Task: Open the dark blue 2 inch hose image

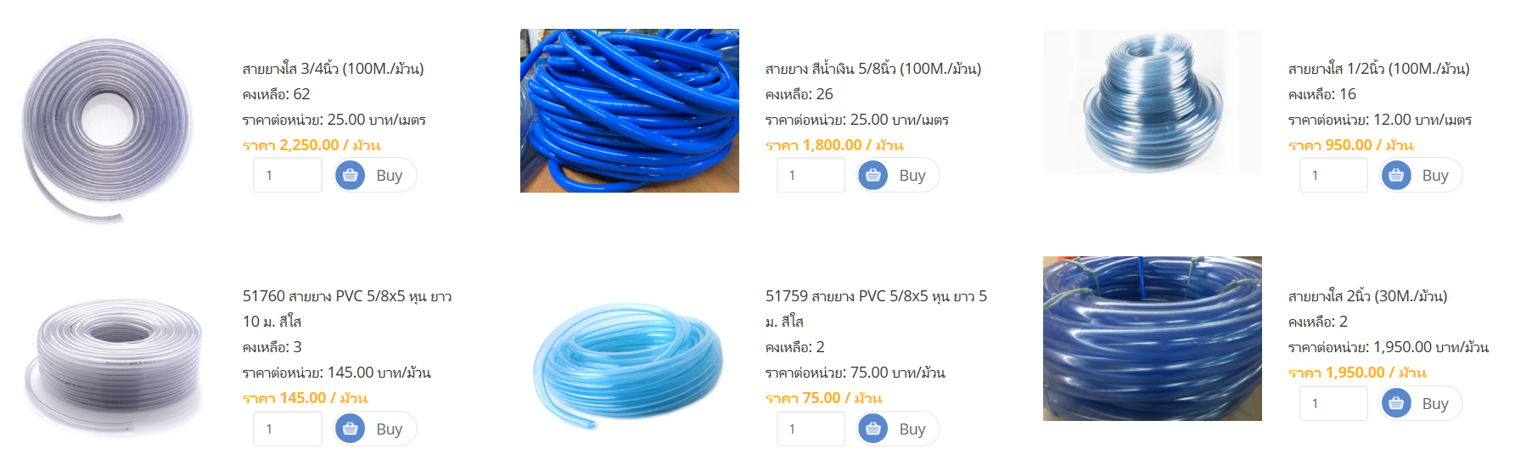Action: pos(1153,339)
